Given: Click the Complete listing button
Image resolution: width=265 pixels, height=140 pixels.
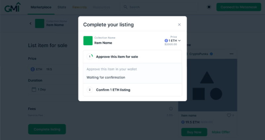Looking at the screenshot, I should point(47,129).
